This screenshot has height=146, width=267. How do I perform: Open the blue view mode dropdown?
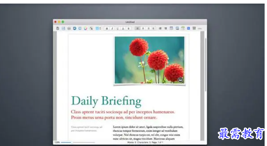(98, 28)
